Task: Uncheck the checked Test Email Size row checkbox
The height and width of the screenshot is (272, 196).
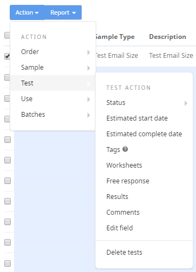Action: 8,56
